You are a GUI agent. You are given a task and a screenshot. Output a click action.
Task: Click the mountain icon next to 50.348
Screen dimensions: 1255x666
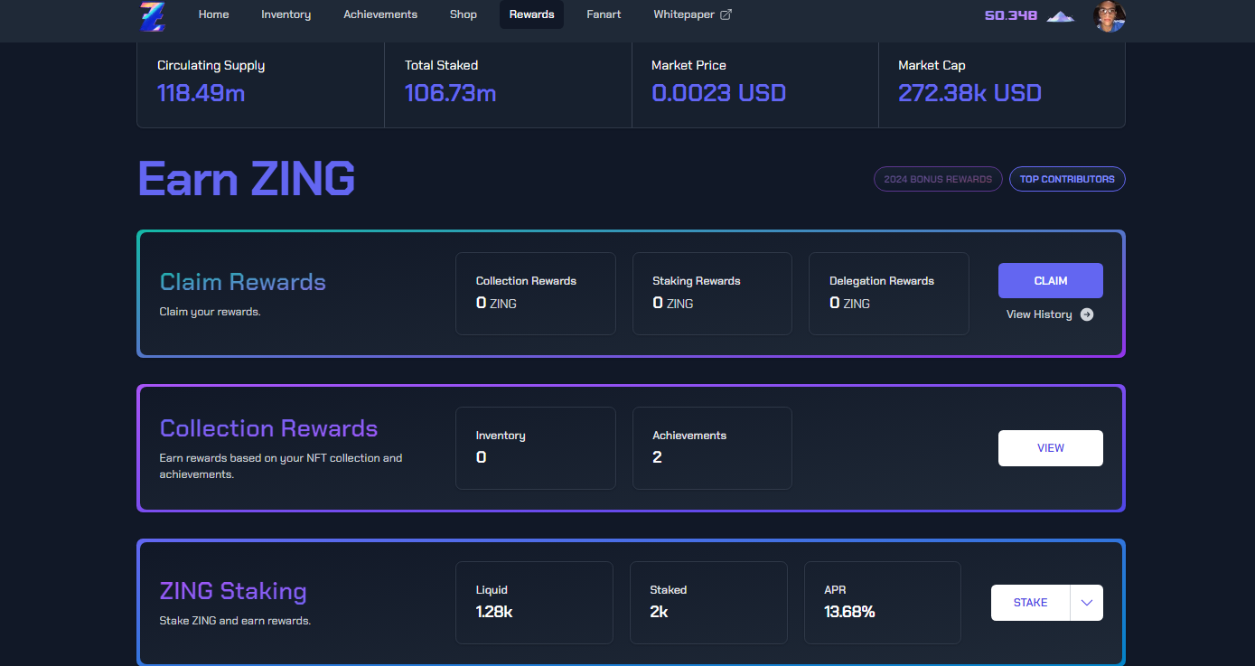[1061, 16]
